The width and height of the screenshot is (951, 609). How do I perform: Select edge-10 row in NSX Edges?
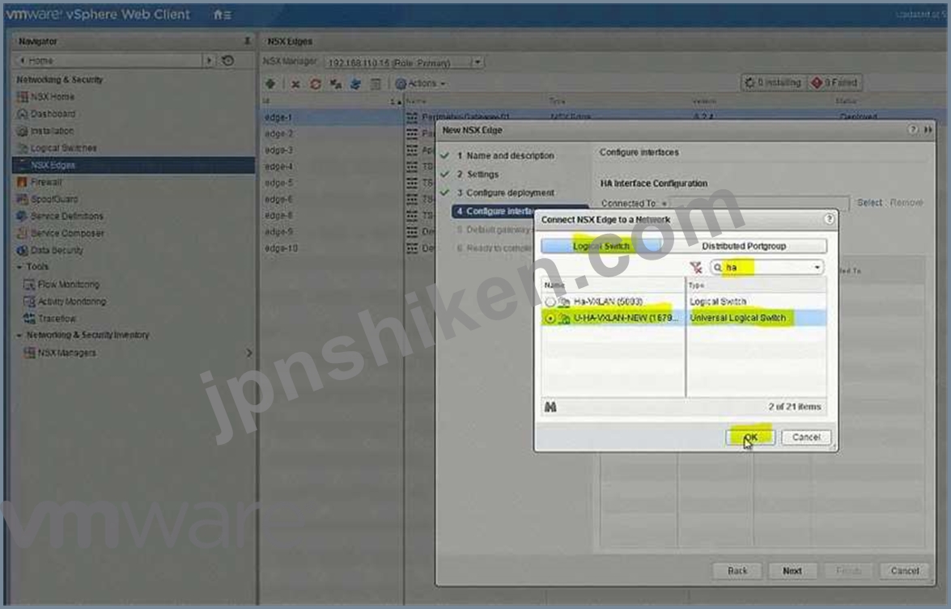[330, 247]
